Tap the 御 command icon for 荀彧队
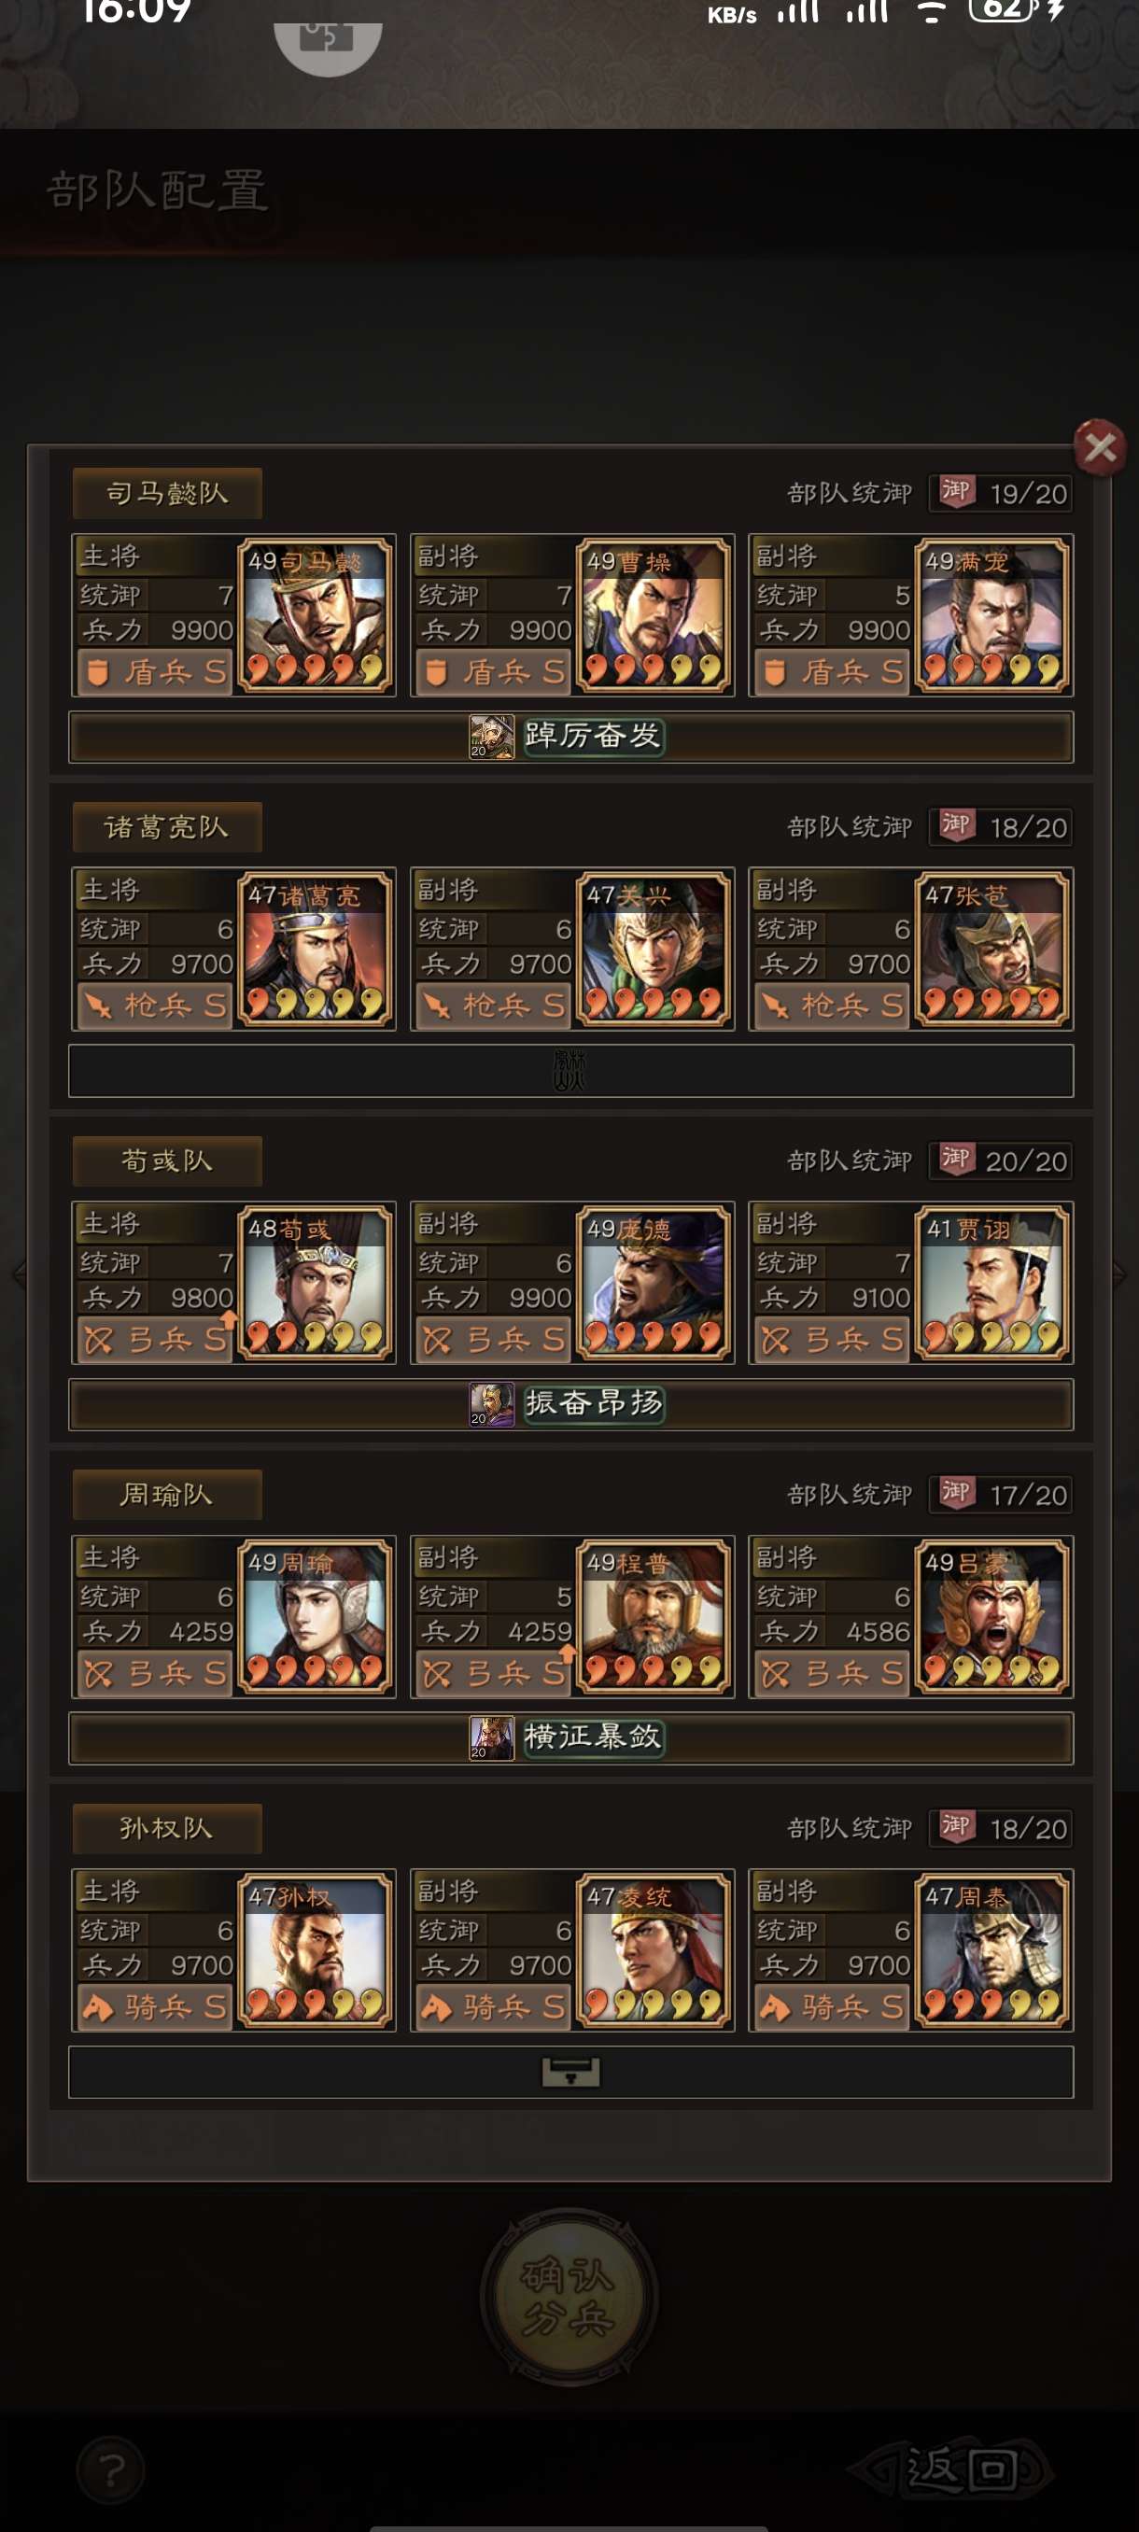1139x2532 pixels. pyautogui.click(x=956, y=1160)
